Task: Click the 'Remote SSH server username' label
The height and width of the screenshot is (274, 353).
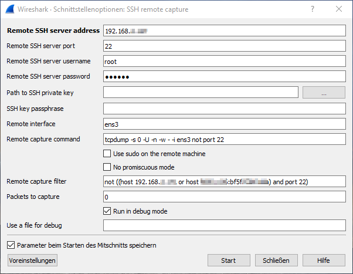Action: 49,61
